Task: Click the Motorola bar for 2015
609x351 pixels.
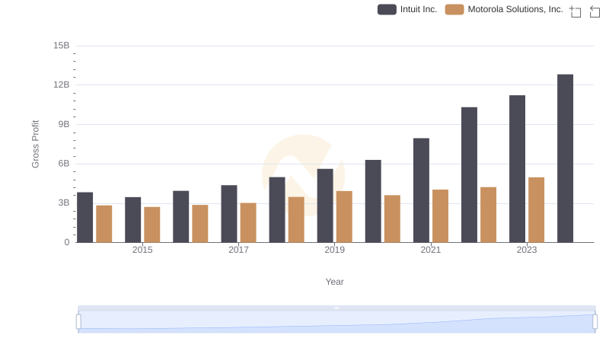Action: (x=152, y=225)
